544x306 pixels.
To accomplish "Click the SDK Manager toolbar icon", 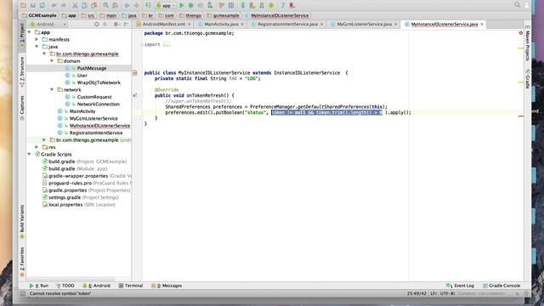I will [262, 5].
